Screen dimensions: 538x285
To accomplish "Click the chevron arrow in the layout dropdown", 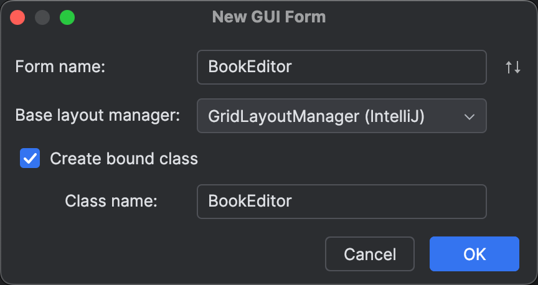I will 470,116.
